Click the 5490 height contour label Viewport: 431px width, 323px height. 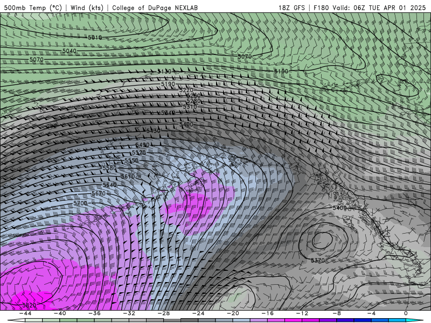click(x=142, y=145)
